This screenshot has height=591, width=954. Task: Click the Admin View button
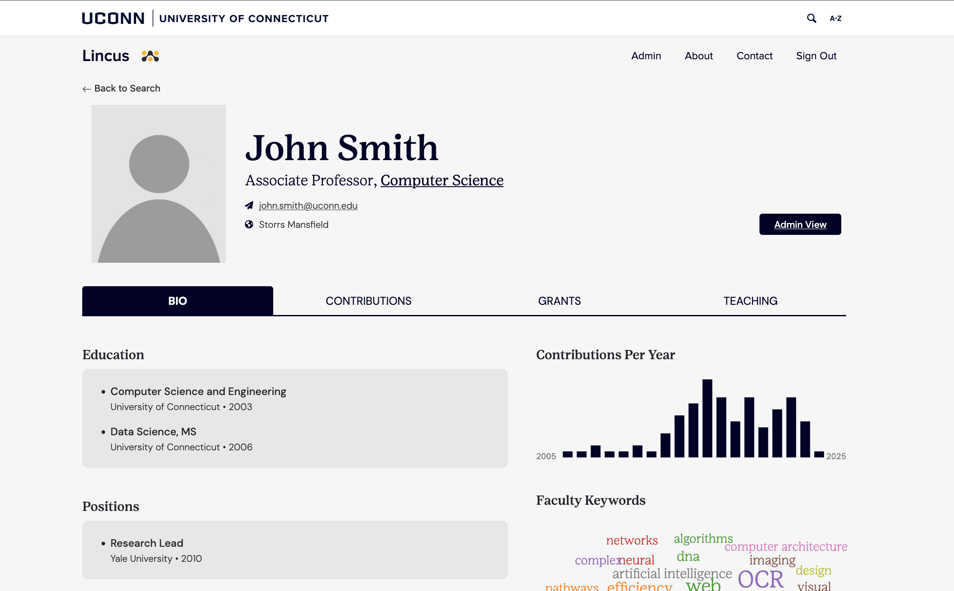pyautogui.click(x=800, y=224)
